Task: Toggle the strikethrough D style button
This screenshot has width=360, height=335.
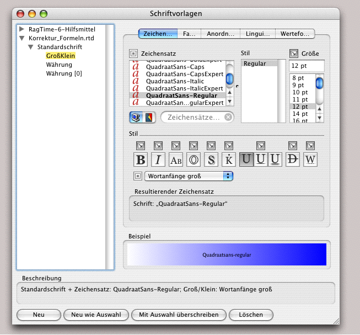Action: tap(293, 160)
